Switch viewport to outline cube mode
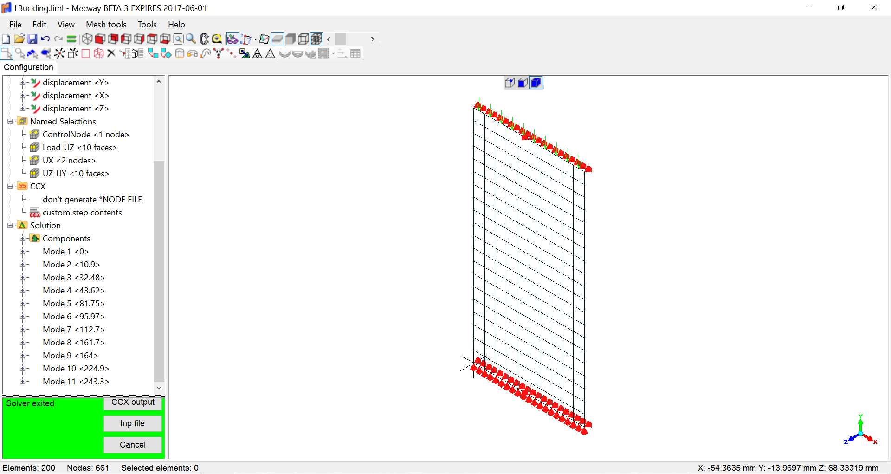The height and width of the screenshot is (474, 891). pyautogui.click(x=510, y=83)
